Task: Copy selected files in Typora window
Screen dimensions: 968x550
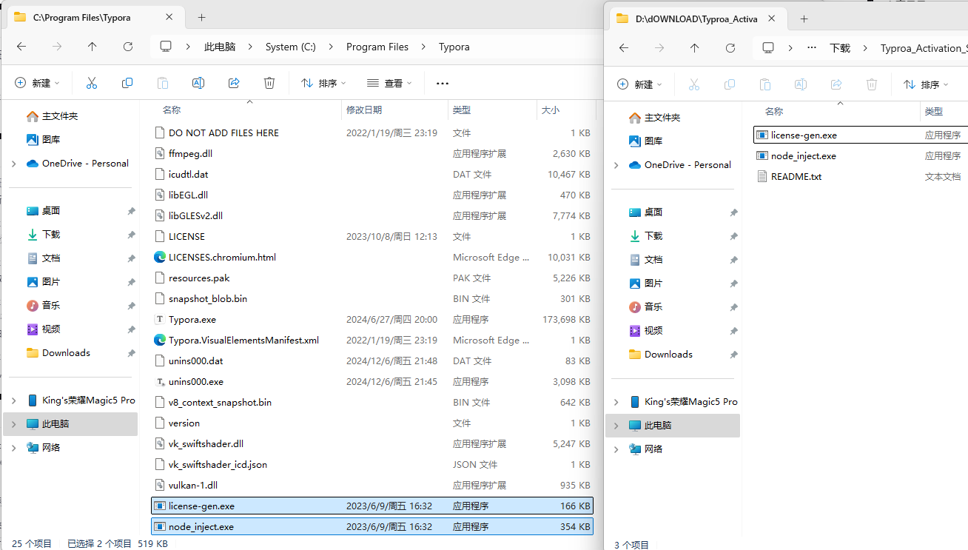Action: [127, 83]
